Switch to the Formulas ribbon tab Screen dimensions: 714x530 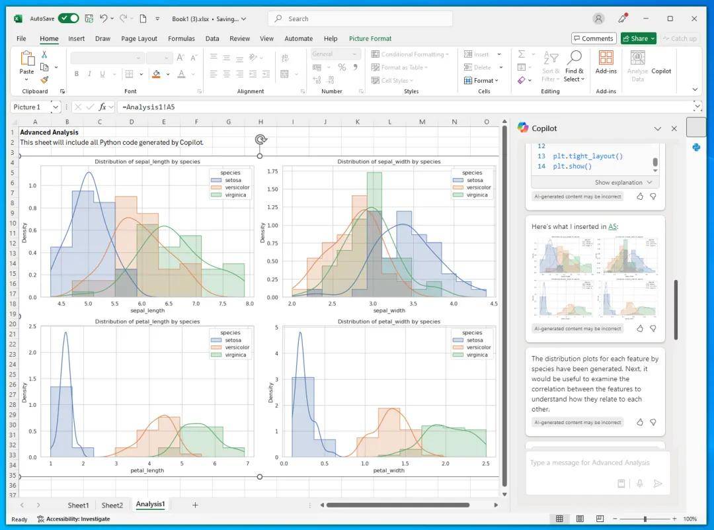(181, 38)
